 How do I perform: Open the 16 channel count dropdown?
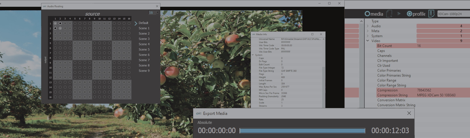[157, 12]
